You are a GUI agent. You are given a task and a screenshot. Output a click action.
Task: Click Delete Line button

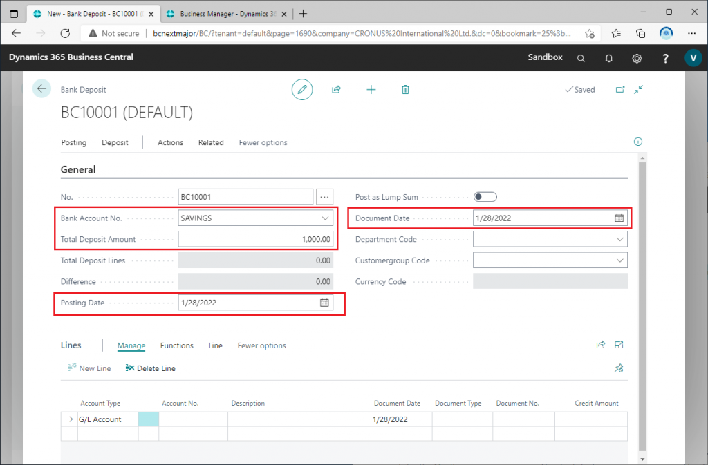(150, 368)
